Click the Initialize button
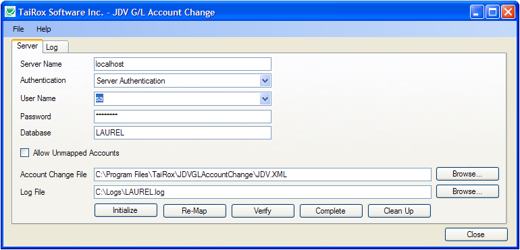The width and height of the screenshot is (520, 250). click(126, 210)
